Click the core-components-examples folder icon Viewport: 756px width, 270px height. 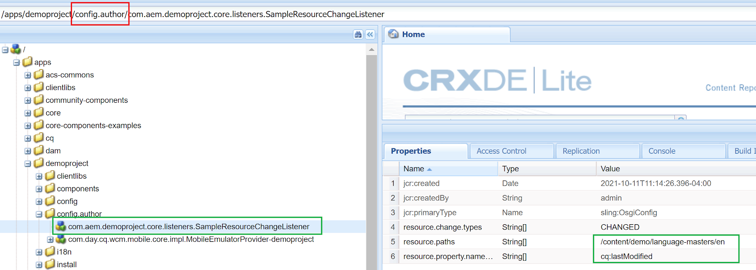(39, 125)
